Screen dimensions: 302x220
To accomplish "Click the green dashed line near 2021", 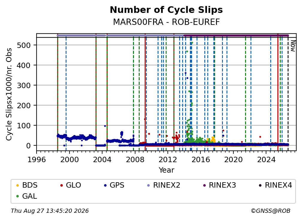I will 245,94.
